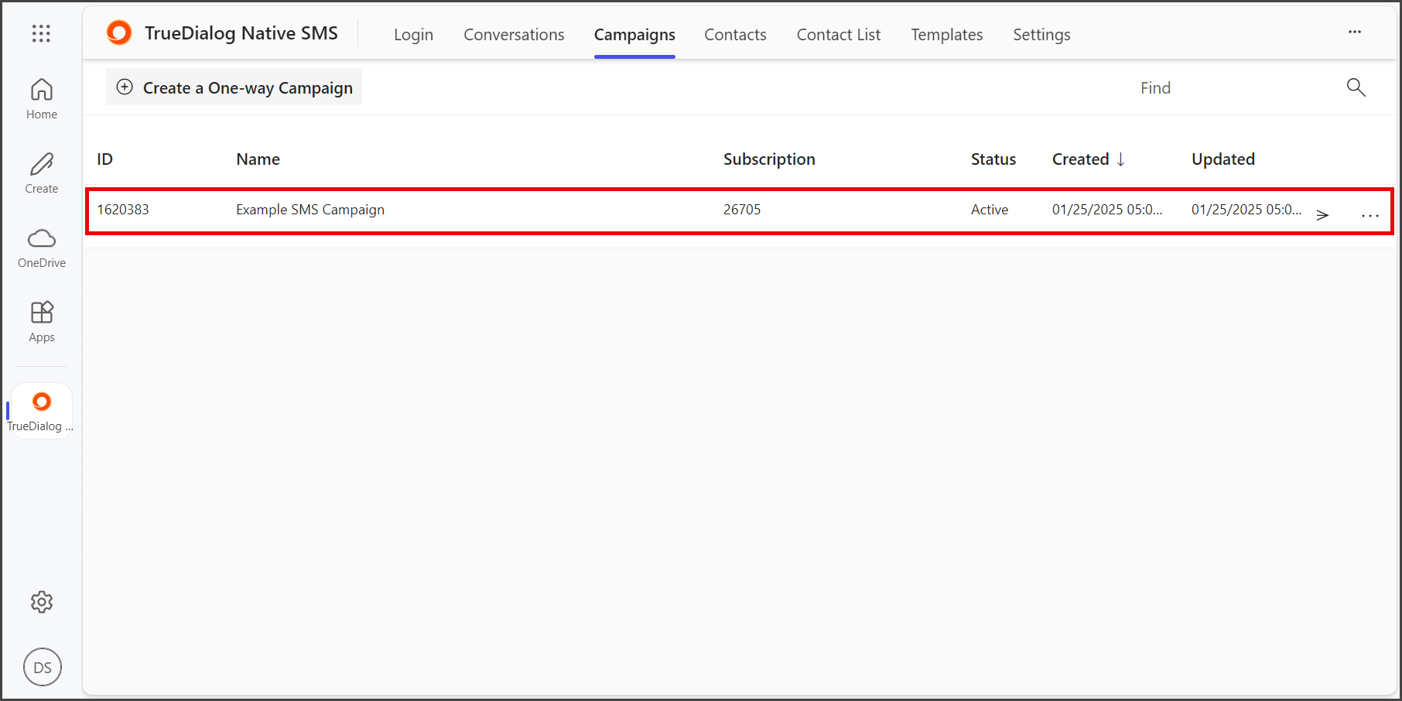
Task: Go to the Templates tab
Action: (946, 35)
